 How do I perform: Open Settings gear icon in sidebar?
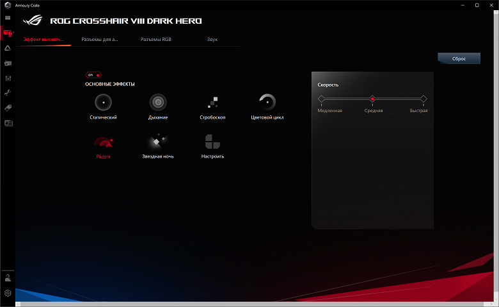(x=8, y=293)
